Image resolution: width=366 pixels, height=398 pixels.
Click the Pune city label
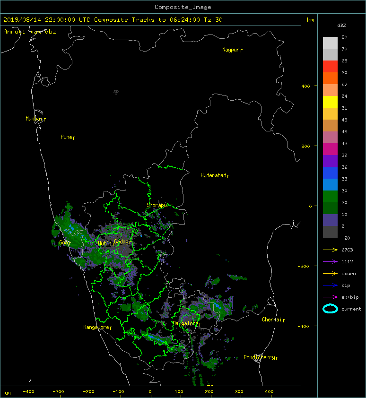click(66, 137)
